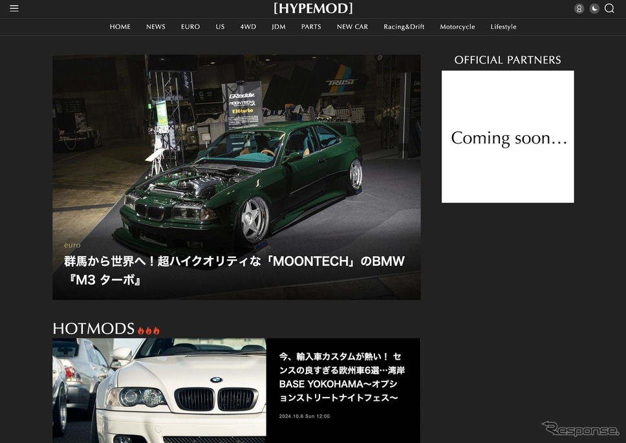Open the white BMW thumbnail in HOTMODS

click(159, 391)
